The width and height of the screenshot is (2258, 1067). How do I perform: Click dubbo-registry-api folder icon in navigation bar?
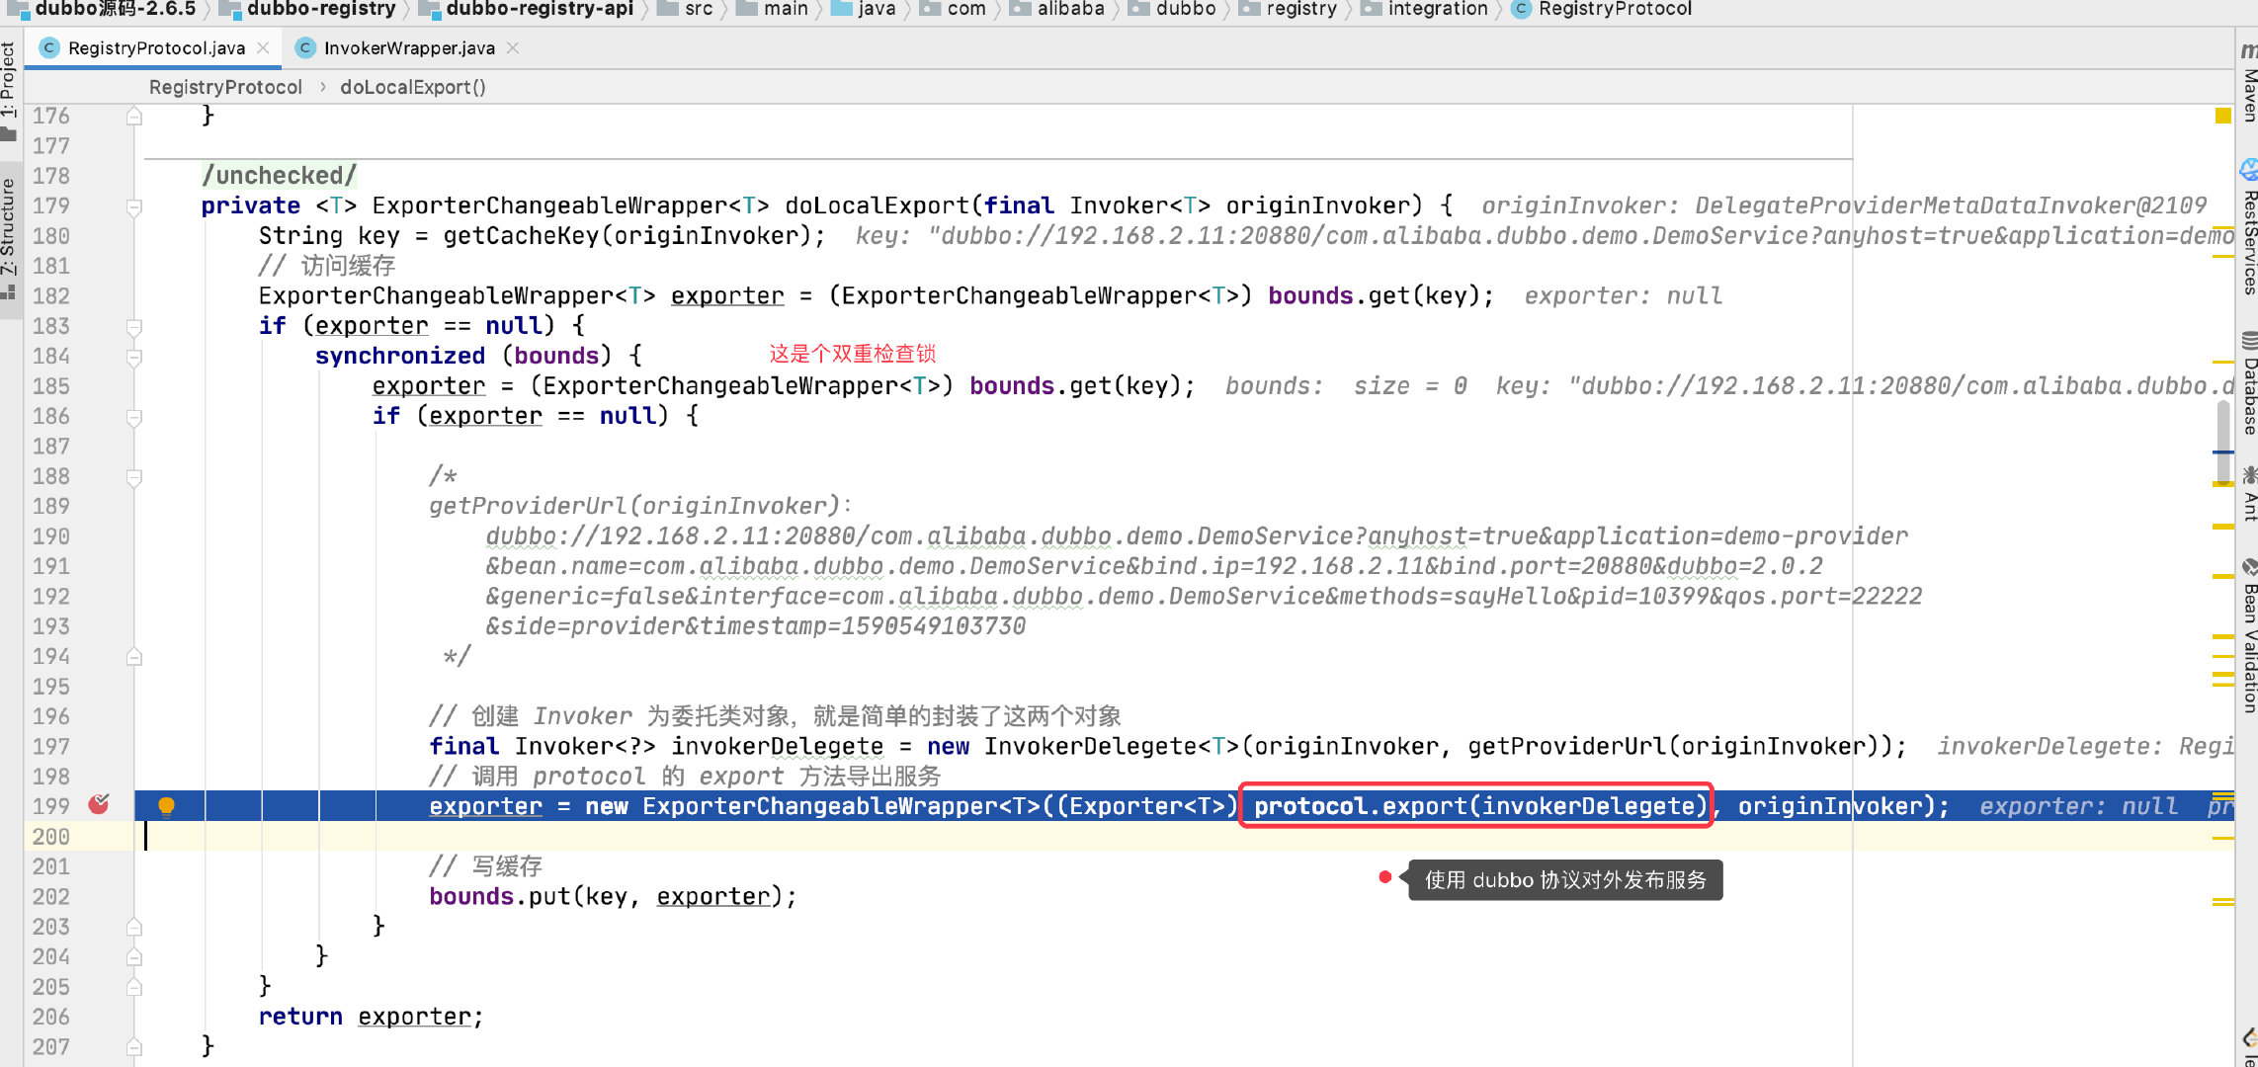point(429,10)
